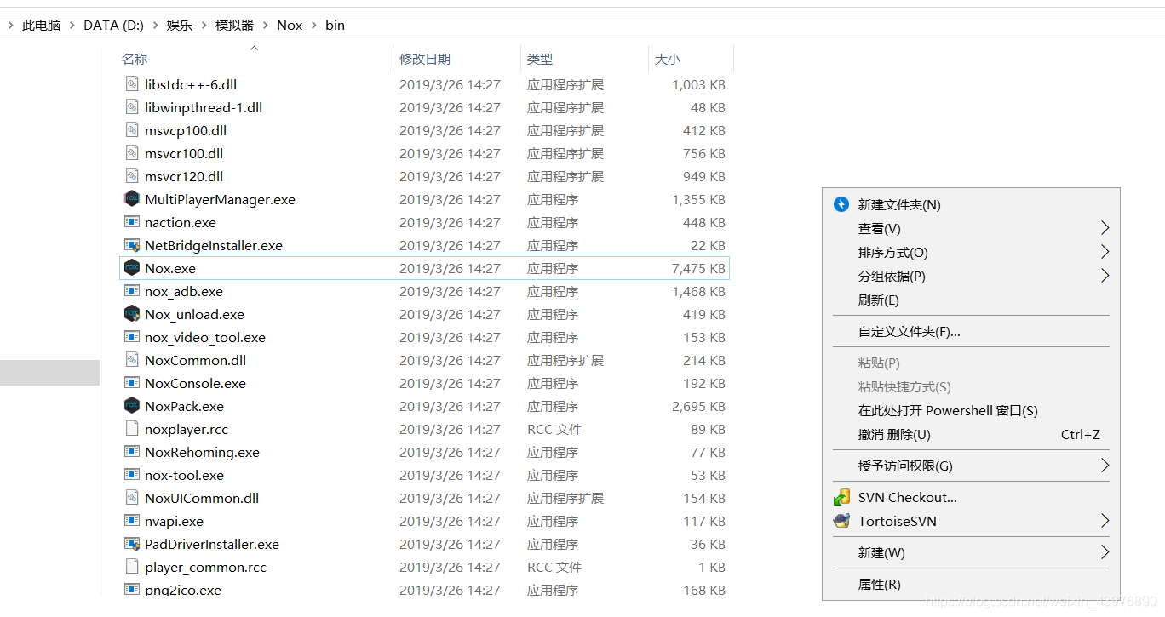The width and height of the screenshot is (1165, 617).
Task: Expand the 新建(W) submenu arrow
Action: pyautogui.click(x=1105, y=552)
